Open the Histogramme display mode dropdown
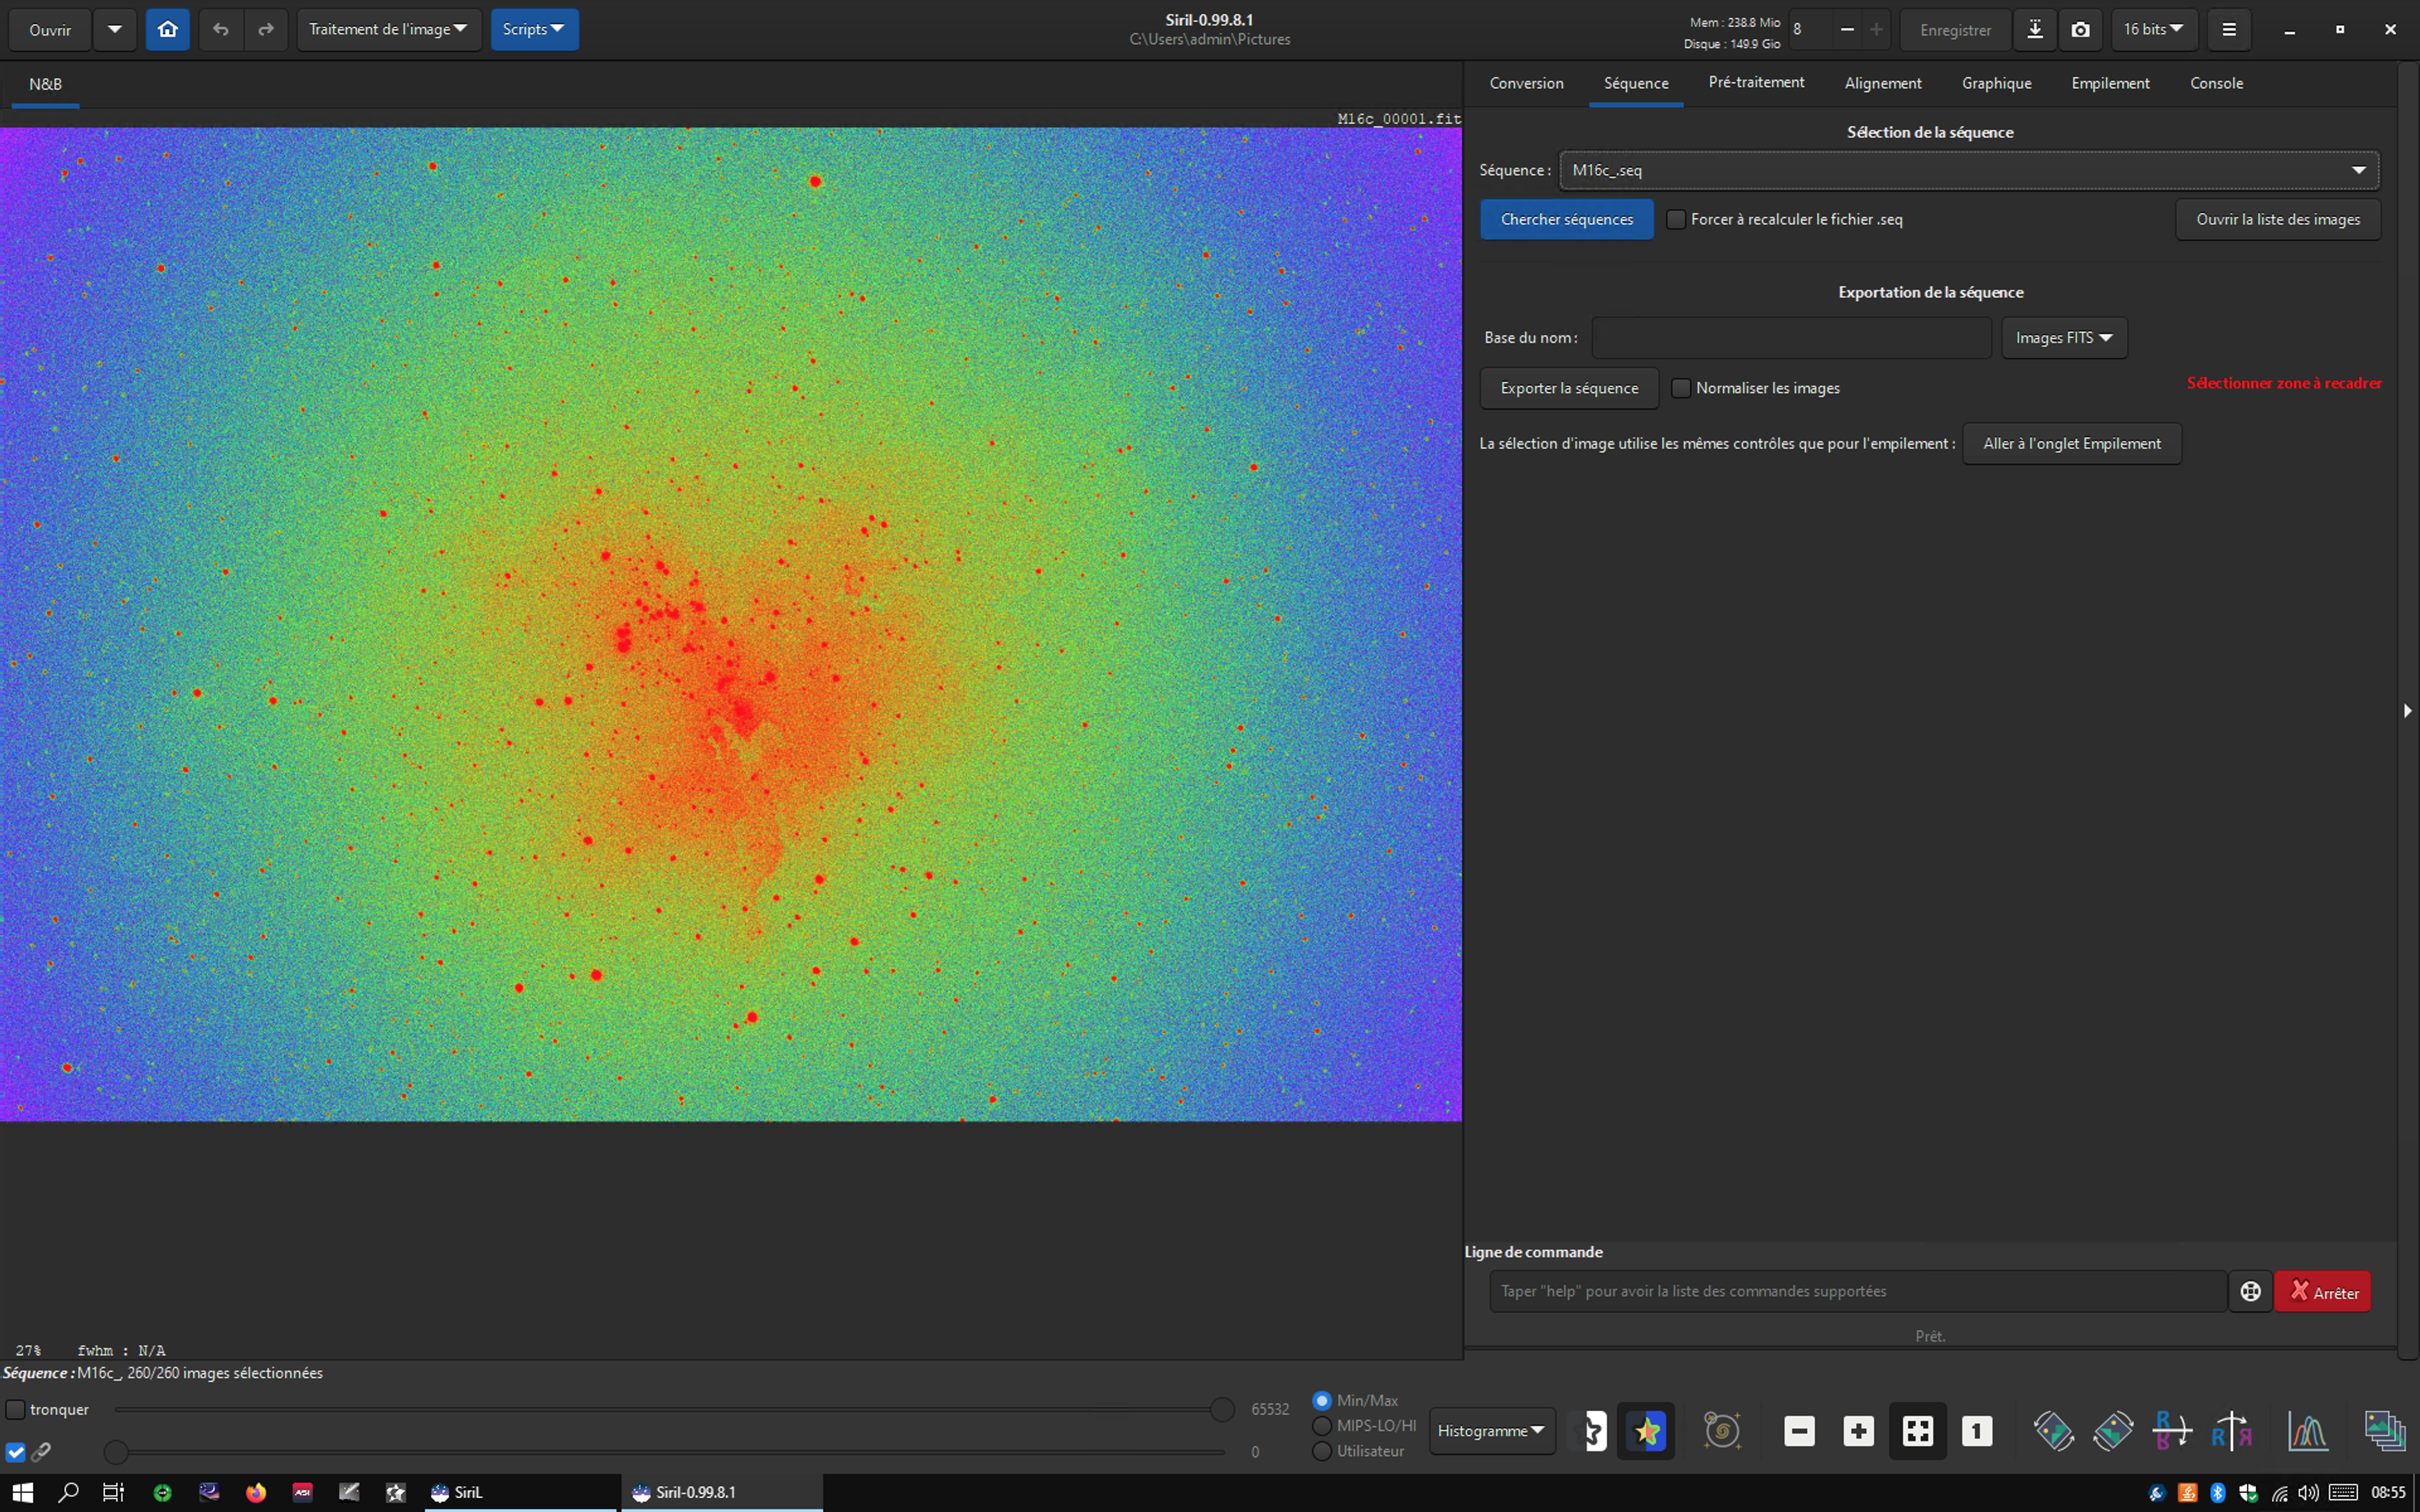 [x=1491, y=1431]
